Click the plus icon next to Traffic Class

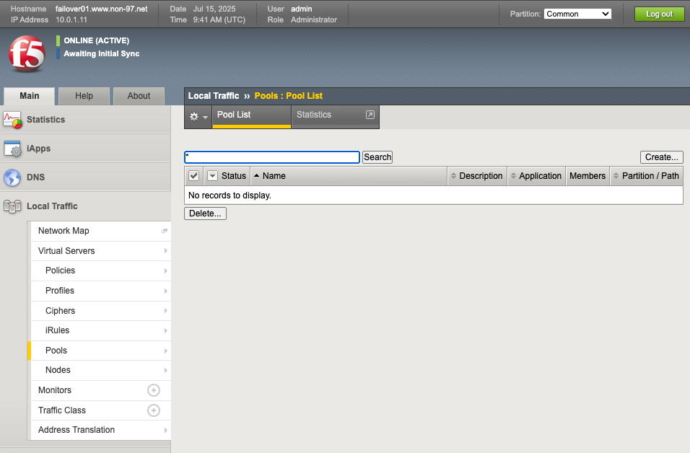click(154, 410)
